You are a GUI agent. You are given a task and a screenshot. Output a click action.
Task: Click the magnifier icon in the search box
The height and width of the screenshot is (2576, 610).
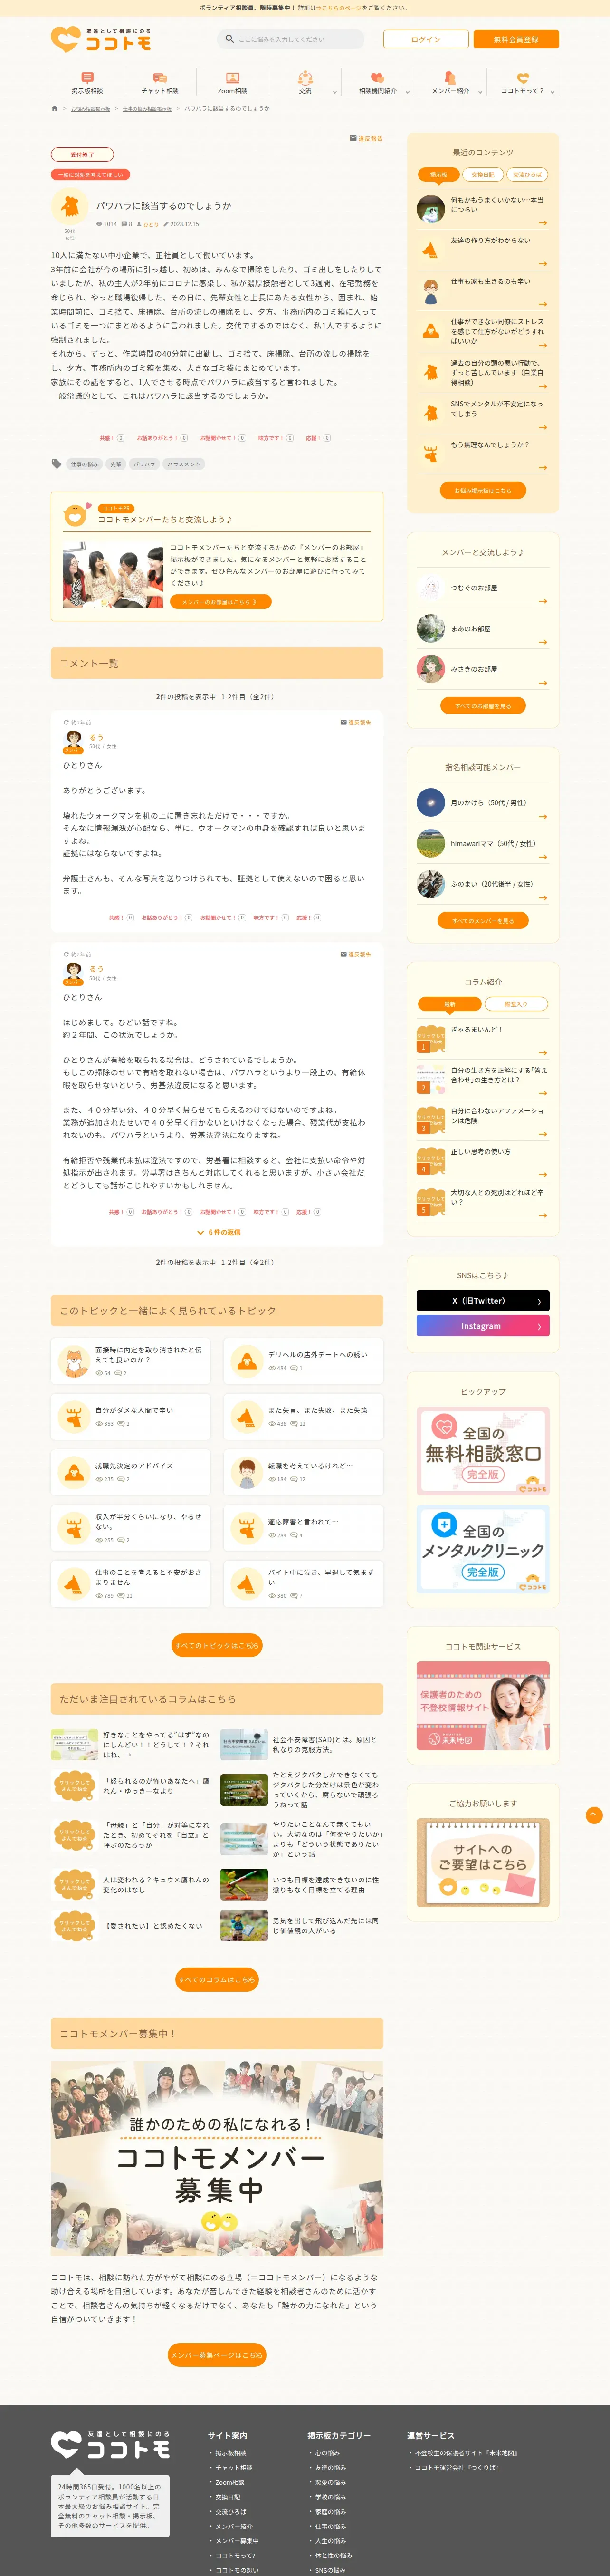click(x=229, y=39)
